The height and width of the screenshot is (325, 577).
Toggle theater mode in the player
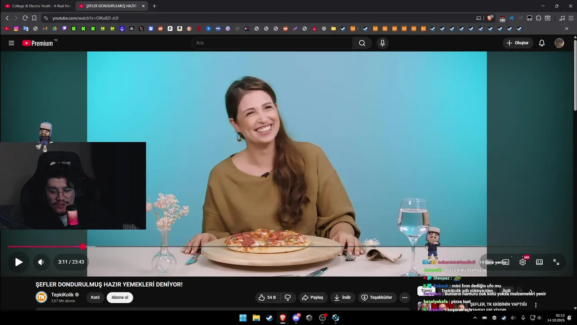(x=539, y=262)
